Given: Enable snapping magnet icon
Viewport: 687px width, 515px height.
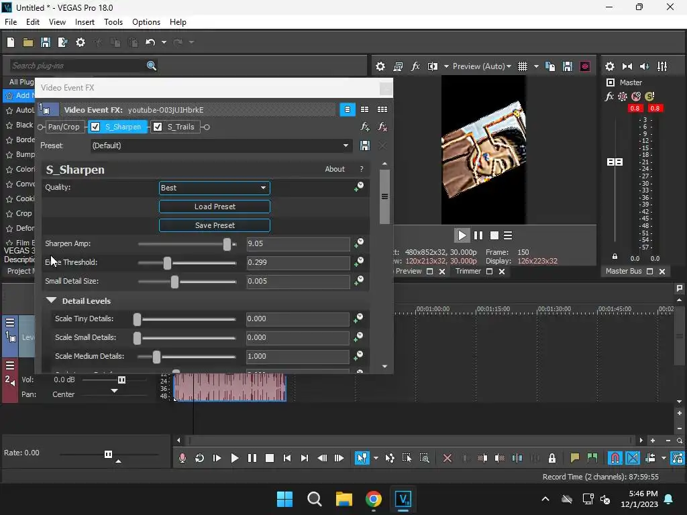Looking at the screenshot, I should coord(615,458).
